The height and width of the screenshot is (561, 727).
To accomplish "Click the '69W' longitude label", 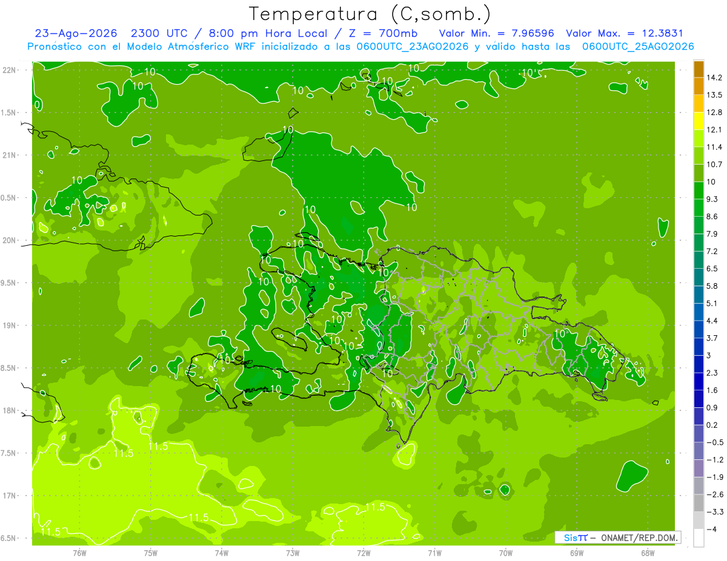I will 577,553.
